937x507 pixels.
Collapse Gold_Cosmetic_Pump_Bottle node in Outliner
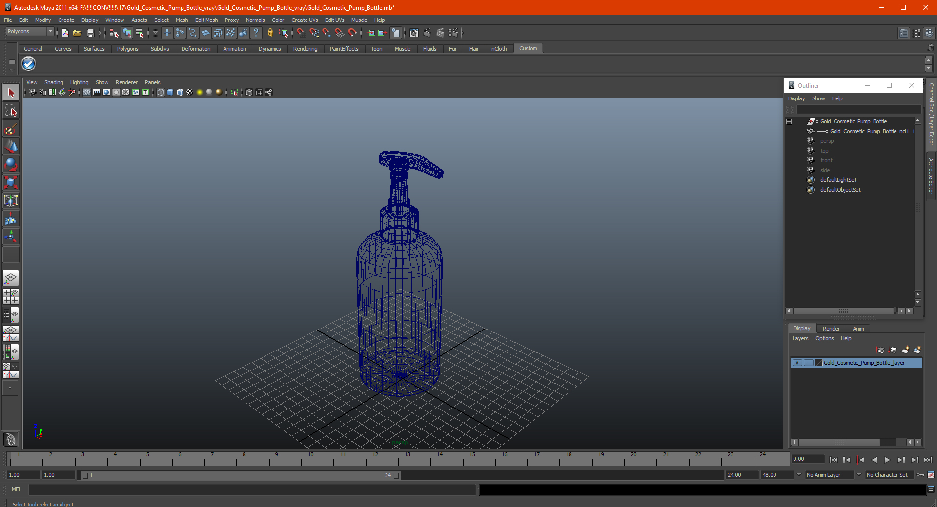click(789, 121)
